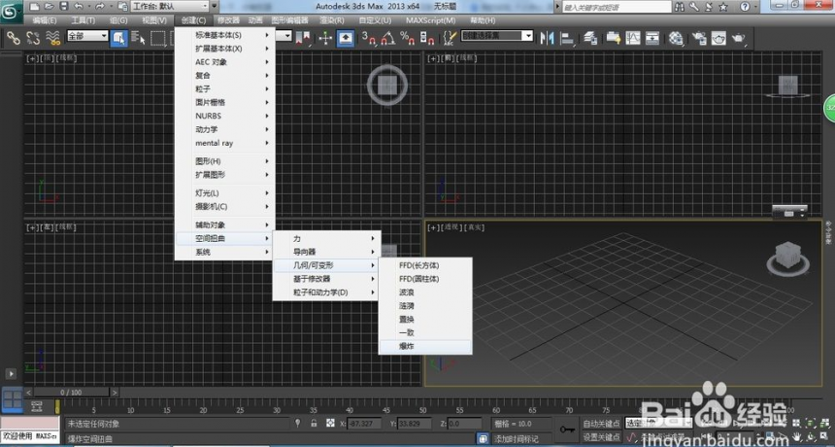Activate the Select Object arrow tool

118,38
